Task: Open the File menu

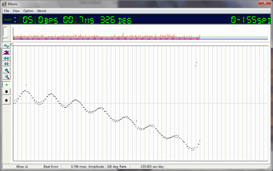Action: coord(7,11)
